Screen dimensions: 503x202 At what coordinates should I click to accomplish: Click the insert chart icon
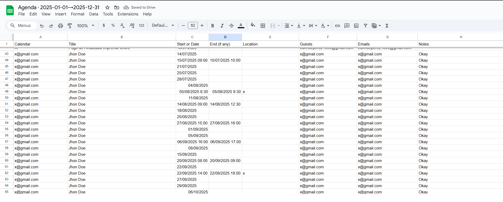tap(356, 26)
